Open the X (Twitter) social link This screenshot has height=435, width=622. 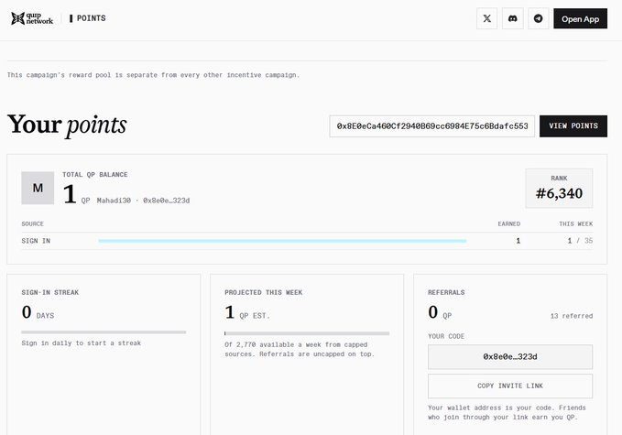(486, 18)
